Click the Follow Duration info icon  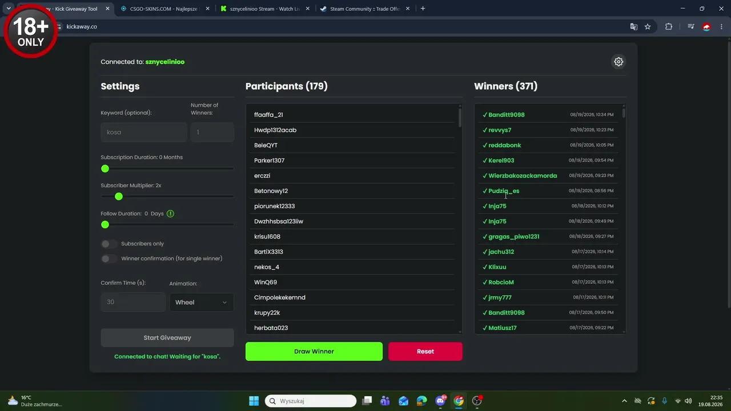tap(170, 213)
